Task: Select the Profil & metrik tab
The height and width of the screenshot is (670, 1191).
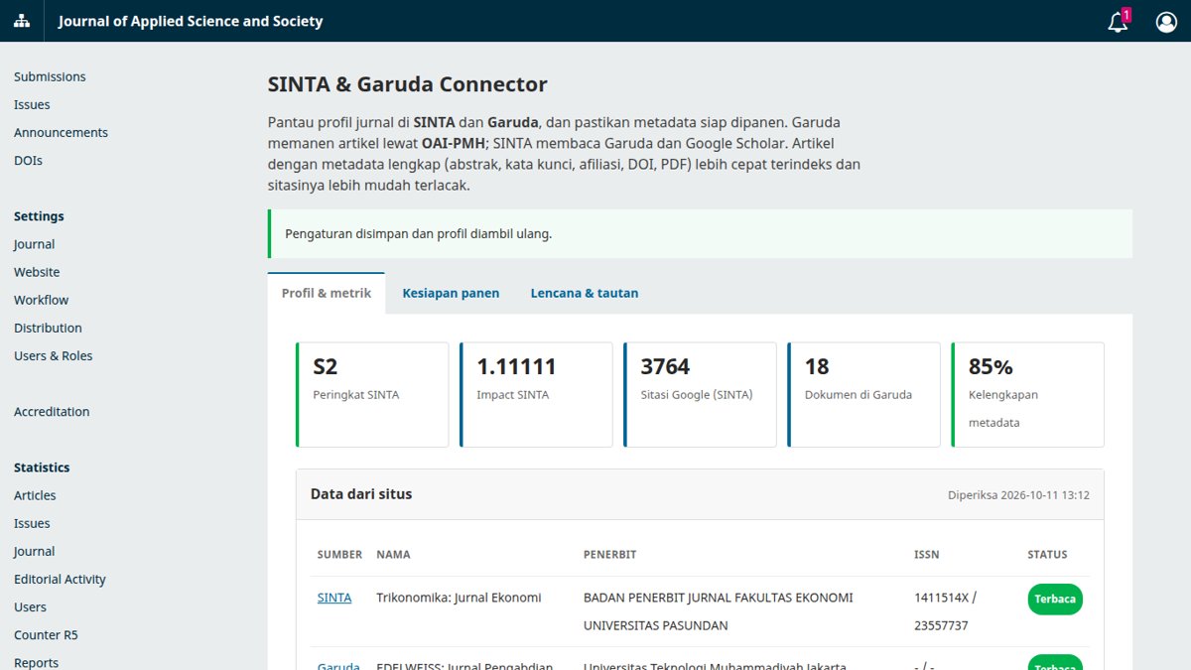Action: 327,293
